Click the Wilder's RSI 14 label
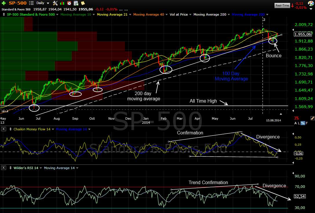Screen dimensions: 315x213 [26, 168]
